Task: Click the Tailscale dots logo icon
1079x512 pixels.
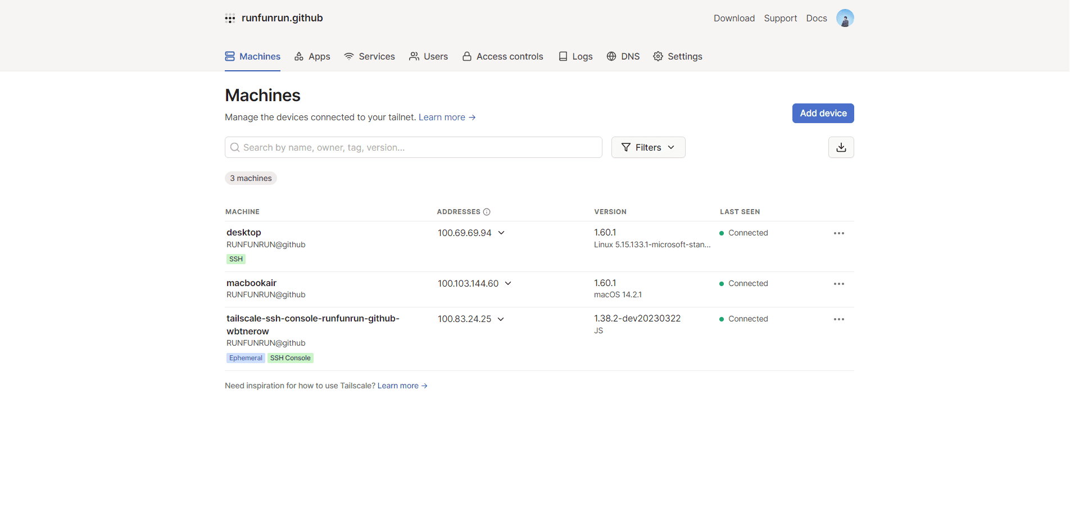Action: coord(230,19)
